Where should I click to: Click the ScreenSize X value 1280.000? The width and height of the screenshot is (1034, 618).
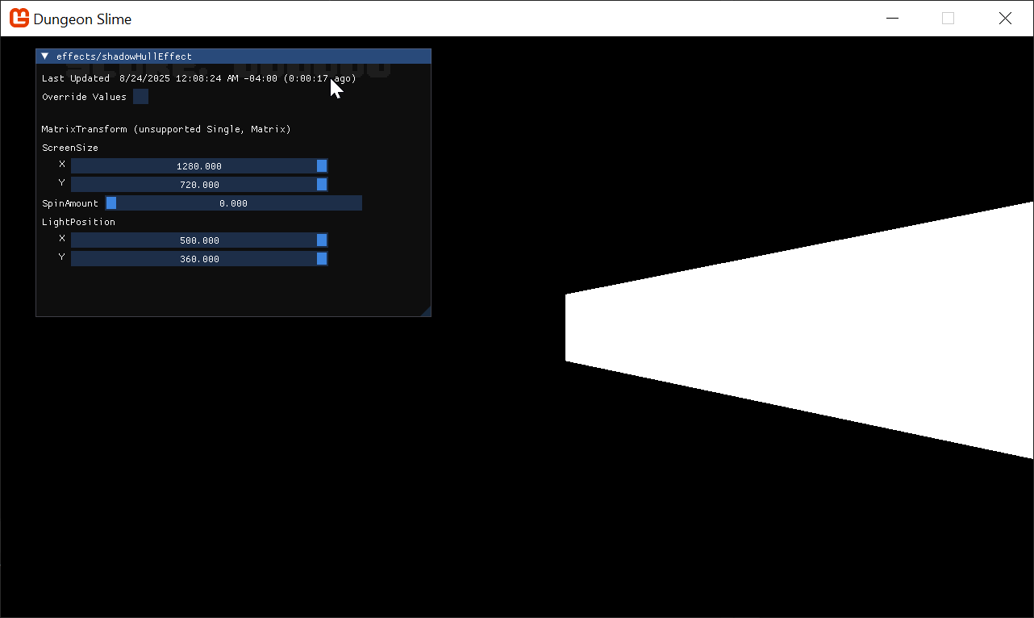pyautogui.click(x=198, y=166)
